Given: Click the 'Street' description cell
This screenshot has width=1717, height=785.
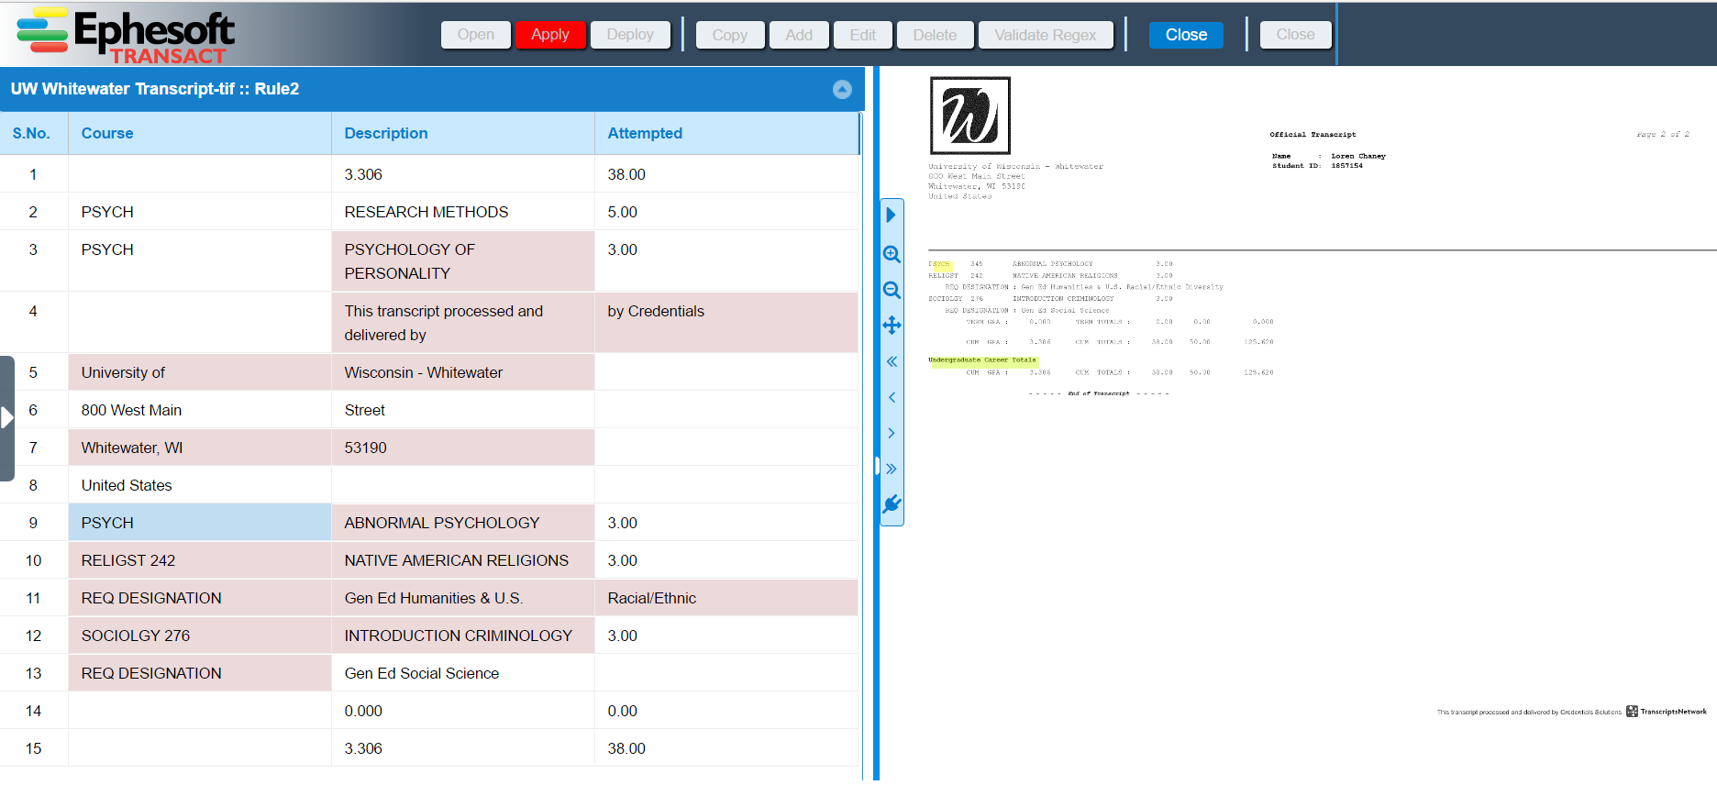Looking at the screenshot, I should click(x=463, y=410).
